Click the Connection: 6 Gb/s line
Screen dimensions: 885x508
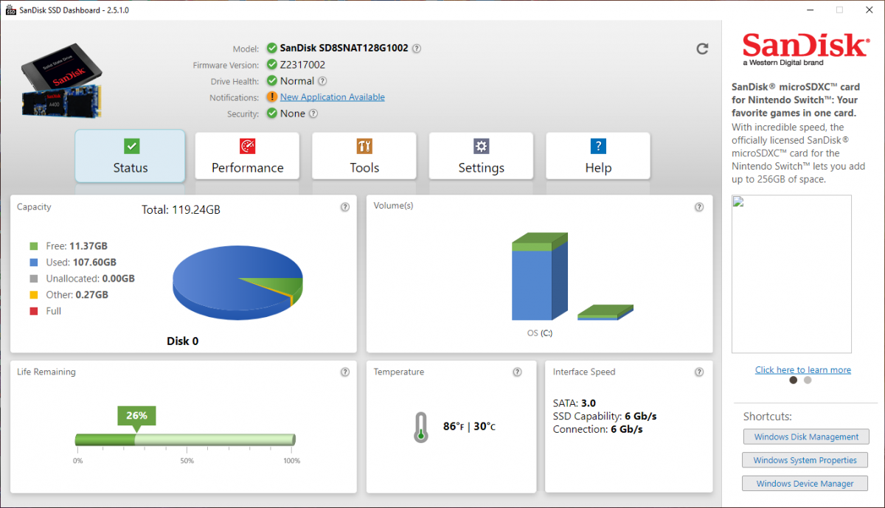coord(597,429)
